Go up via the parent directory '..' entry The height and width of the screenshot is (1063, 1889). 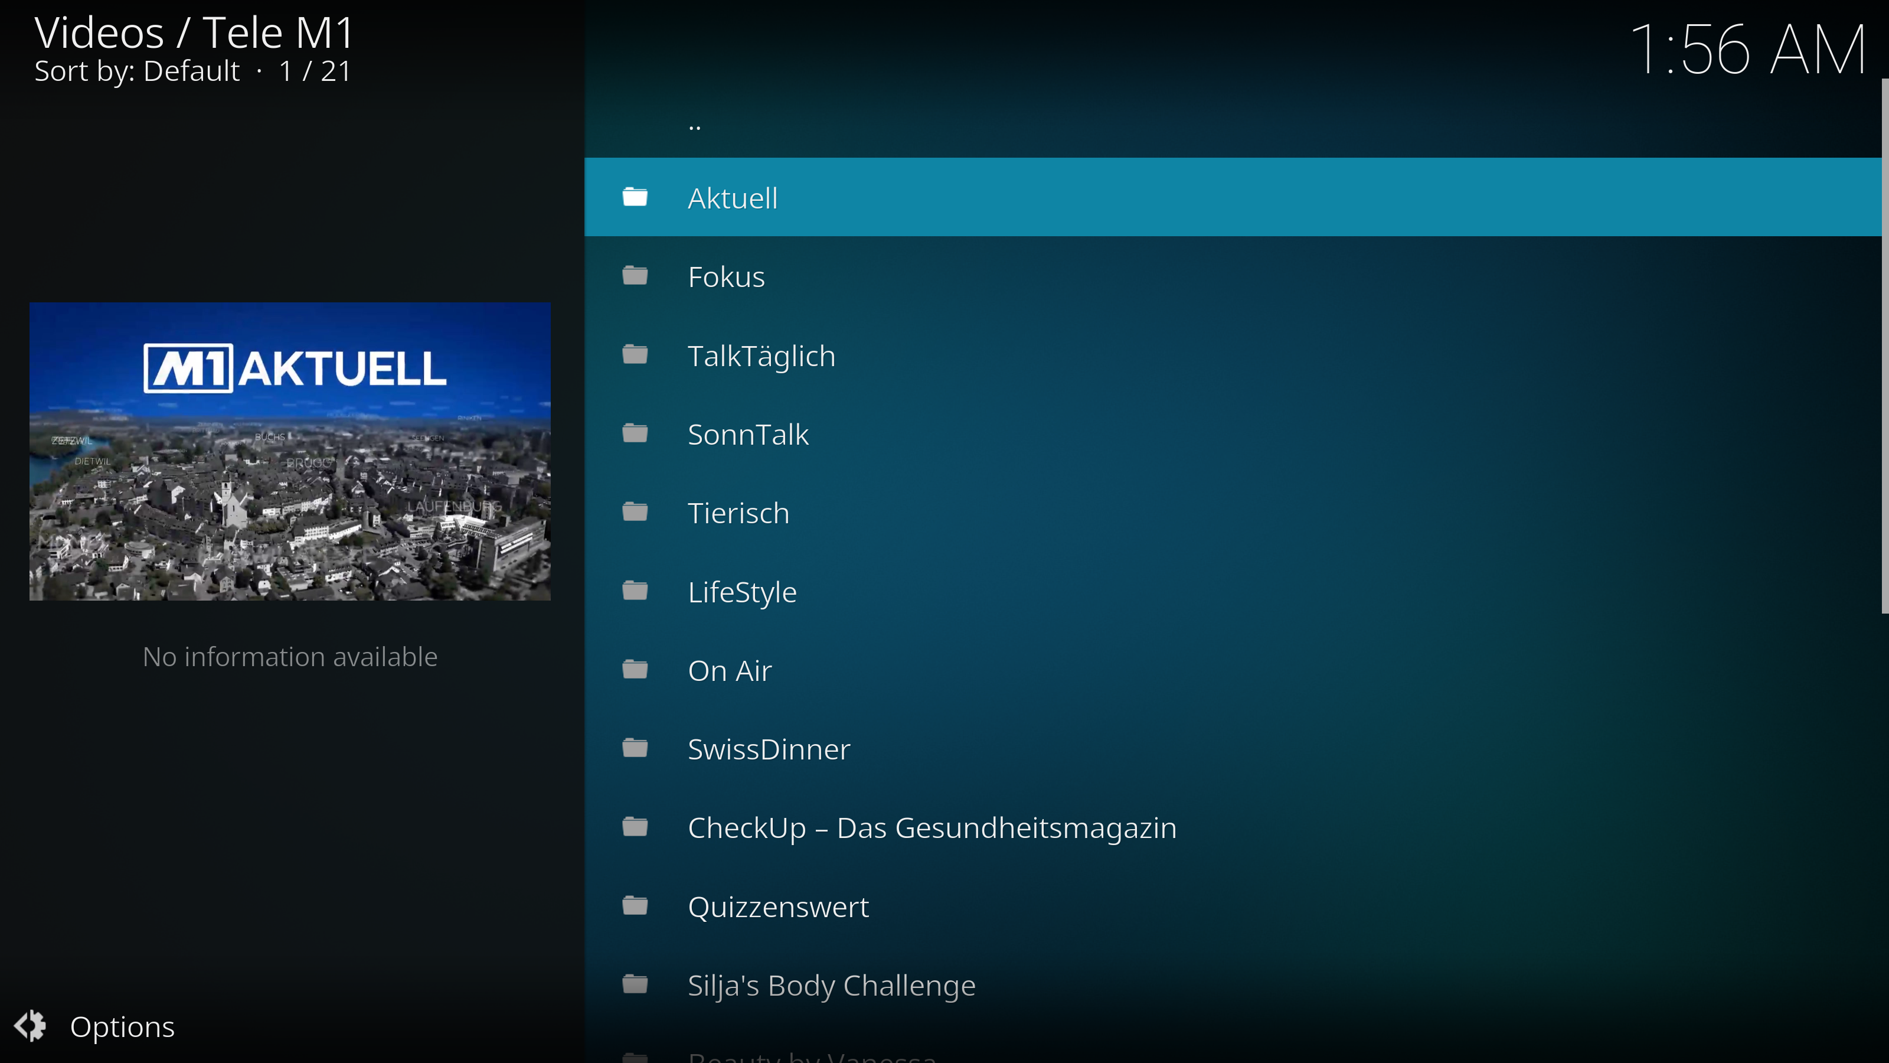(x=694, y=123)
